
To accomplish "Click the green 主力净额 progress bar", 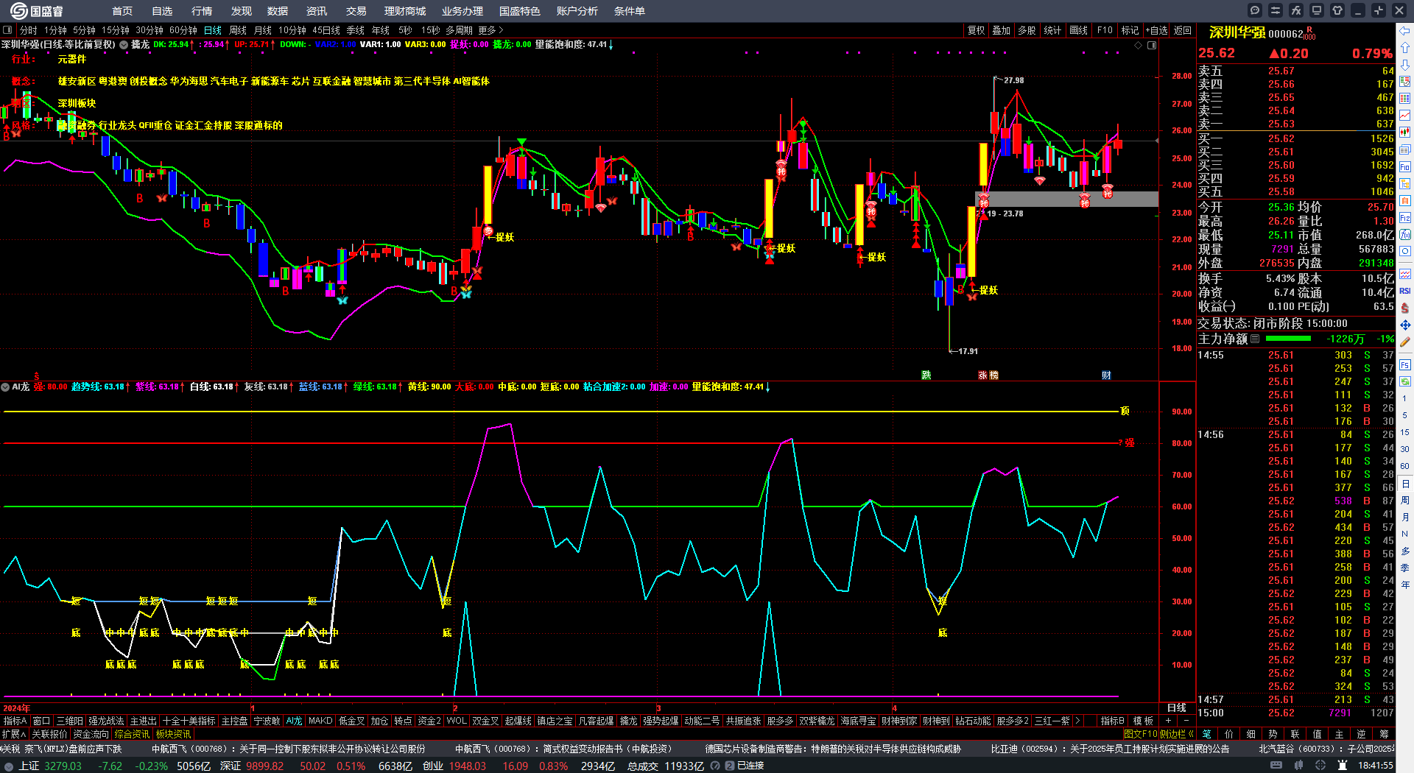I will point(1287,339).
